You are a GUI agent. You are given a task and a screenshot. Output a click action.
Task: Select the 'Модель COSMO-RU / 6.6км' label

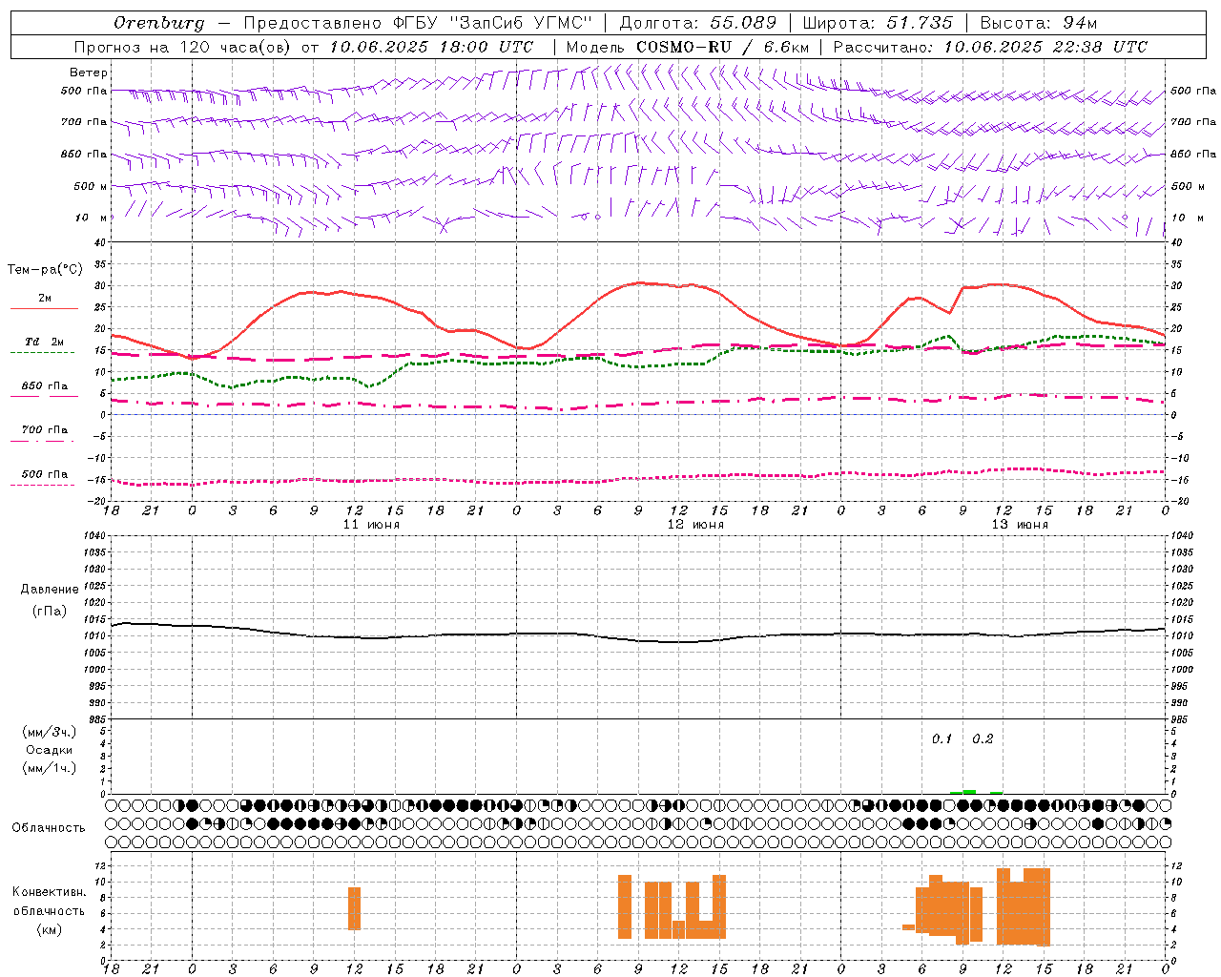(x=688, y=47)
